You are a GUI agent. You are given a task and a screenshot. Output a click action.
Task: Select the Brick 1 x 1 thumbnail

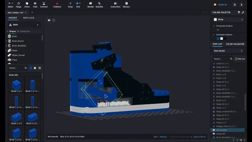click(x=17, y=85)
